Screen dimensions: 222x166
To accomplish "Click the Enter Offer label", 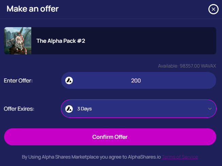I will click(18, 80).
